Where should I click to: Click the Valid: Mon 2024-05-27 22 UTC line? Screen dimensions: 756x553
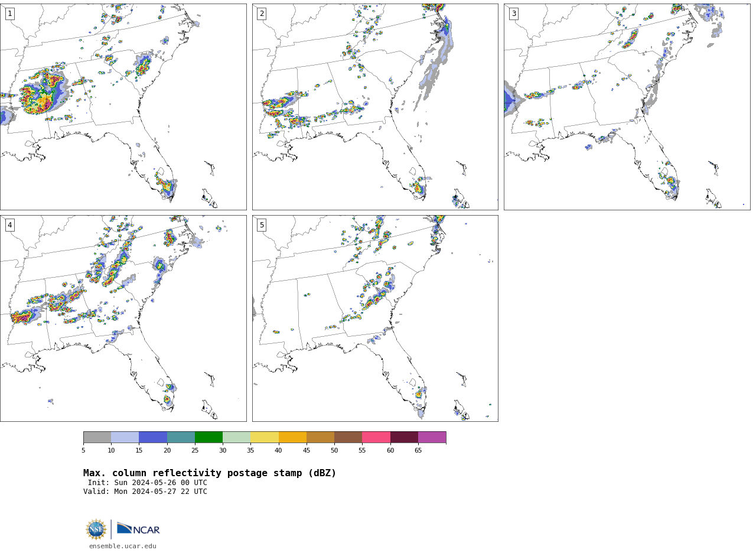click(x=145, y=492)
